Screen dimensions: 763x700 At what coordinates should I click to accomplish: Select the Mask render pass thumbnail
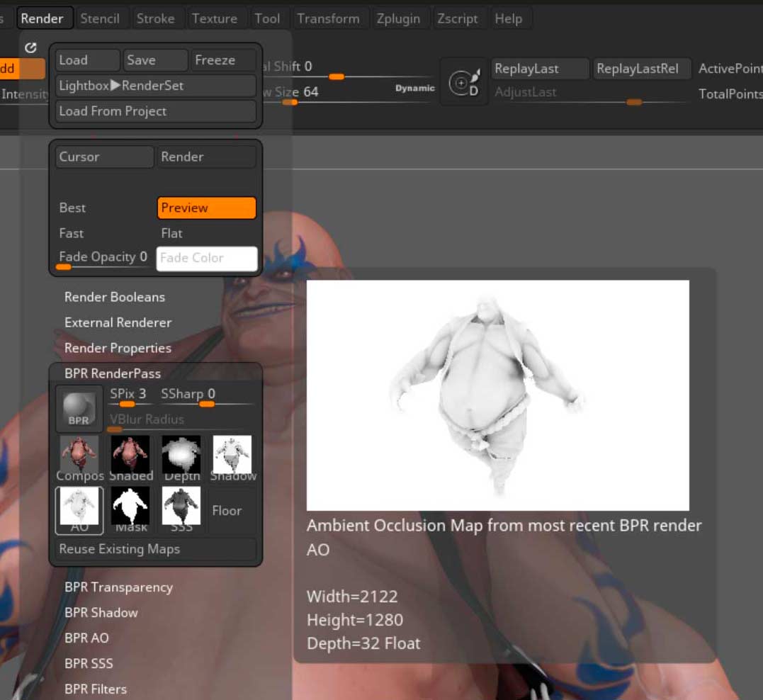[x=130, y=510]
